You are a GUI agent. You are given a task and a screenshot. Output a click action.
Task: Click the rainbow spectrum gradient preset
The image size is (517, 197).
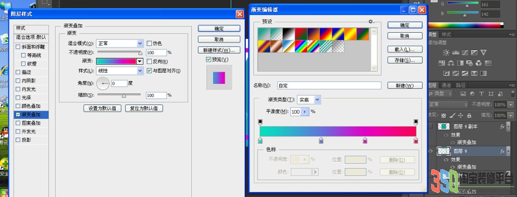301,46
